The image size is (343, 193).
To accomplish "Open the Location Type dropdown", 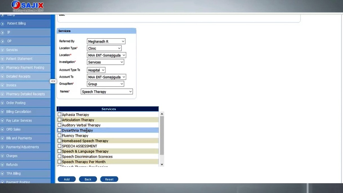I will [x=104, y=48].
